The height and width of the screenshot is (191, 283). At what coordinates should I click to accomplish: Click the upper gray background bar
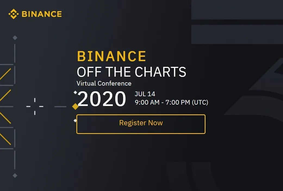pos(237,10)
